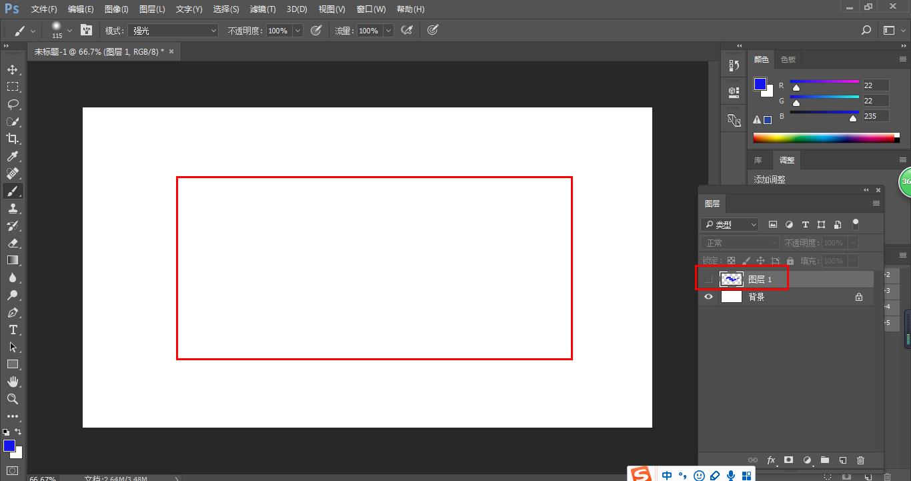Viewport: 911px width, 481px height.
Task: Open the brush blend mode 强光 dropdown
Action: tap(175, 31)
